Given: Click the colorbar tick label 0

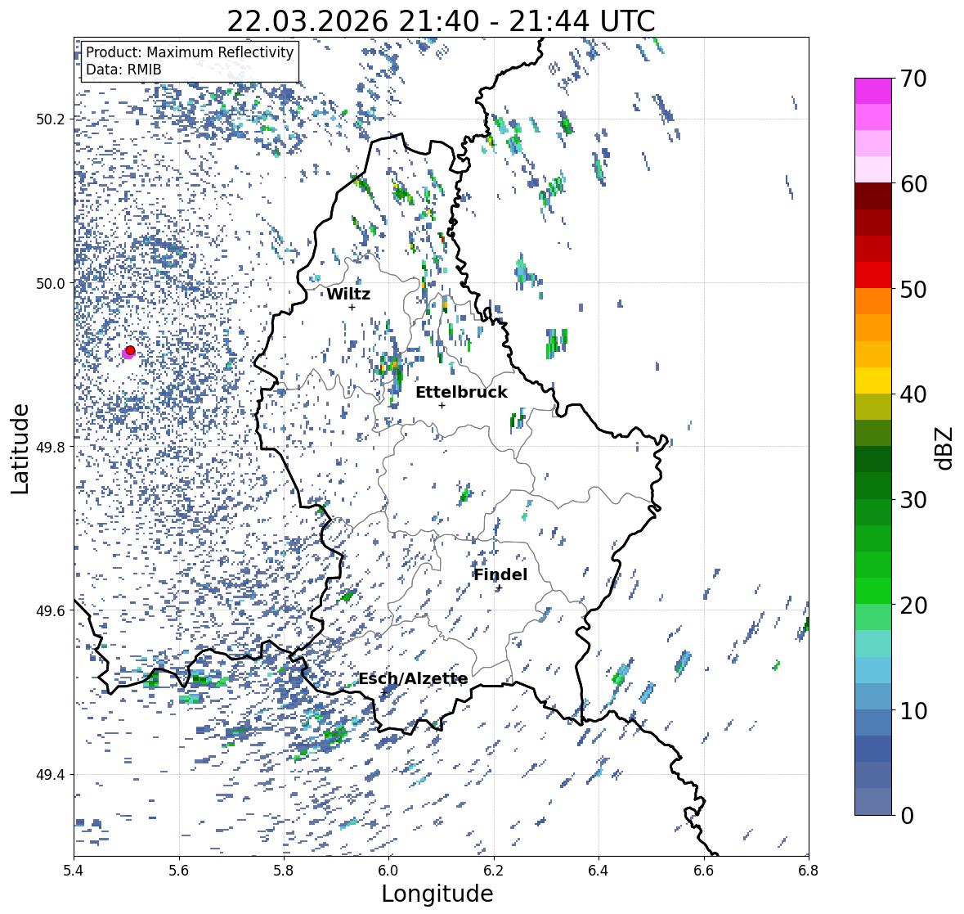Looking at the screenshot, I should pos(907,816).
